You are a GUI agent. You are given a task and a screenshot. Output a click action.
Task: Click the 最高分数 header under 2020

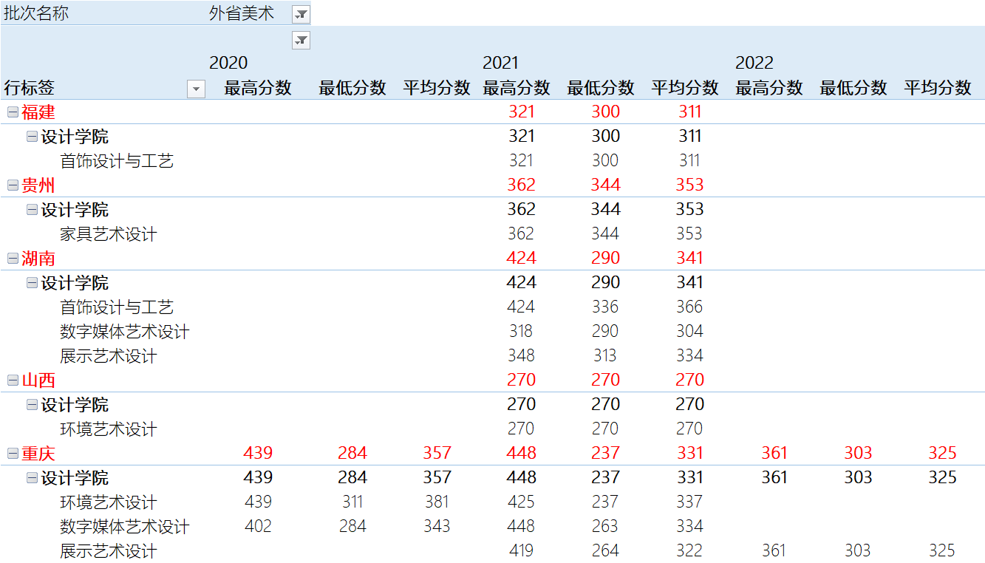click(x=258, y=89)
